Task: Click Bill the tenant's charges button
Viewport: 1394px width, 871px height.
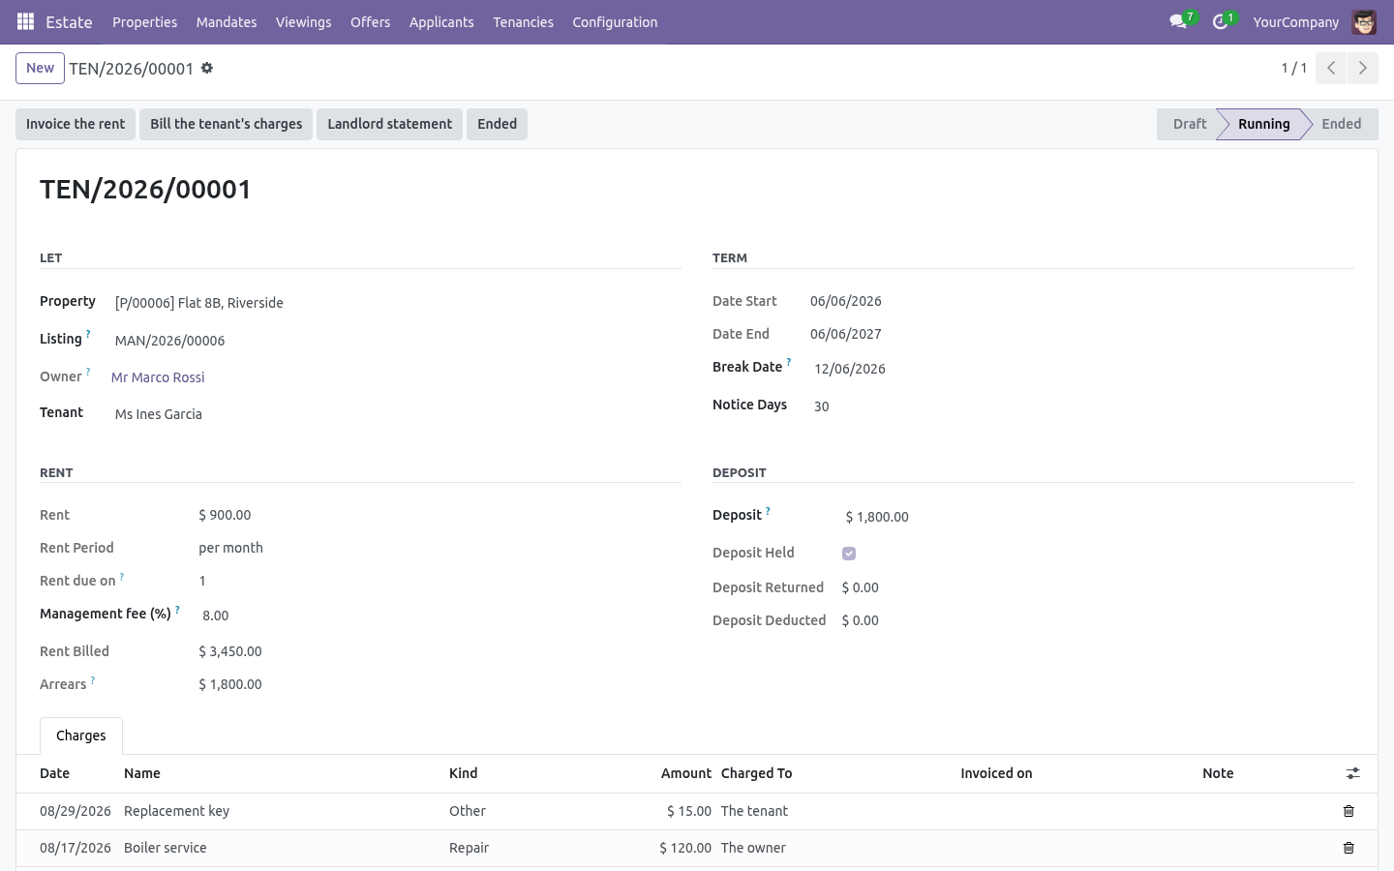Action: click(x=226, y=124)
